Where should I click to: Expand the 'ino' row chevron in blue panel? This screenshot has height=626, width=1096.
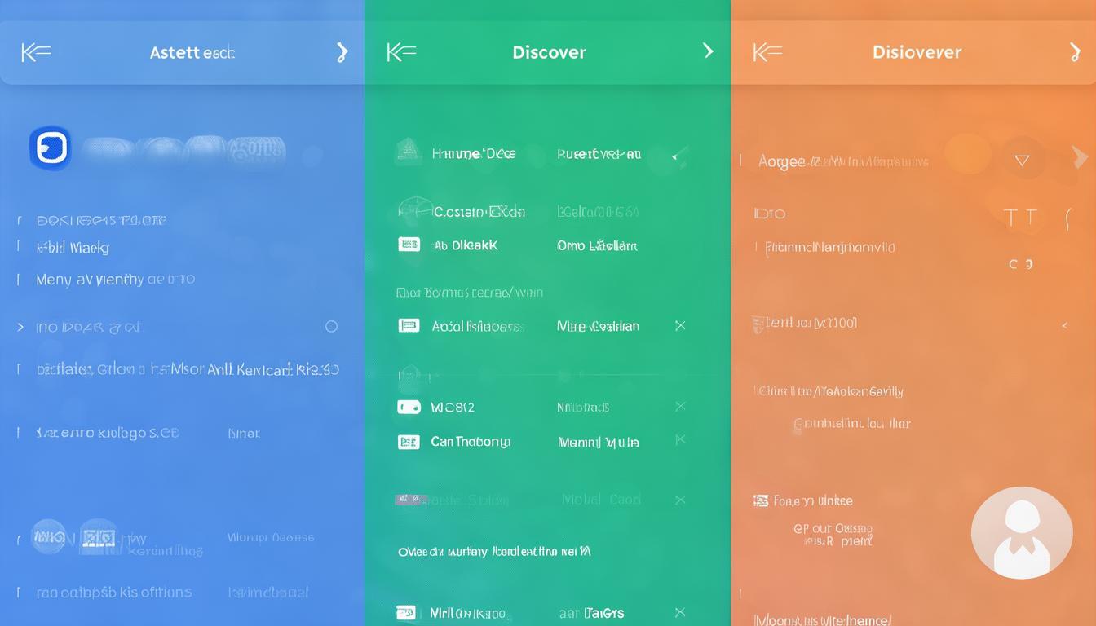(20, 327)
